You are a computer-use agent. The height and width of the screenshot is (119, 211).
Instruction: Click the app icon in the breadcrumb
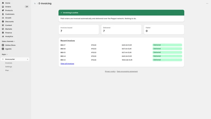click(x=35, y=3)
